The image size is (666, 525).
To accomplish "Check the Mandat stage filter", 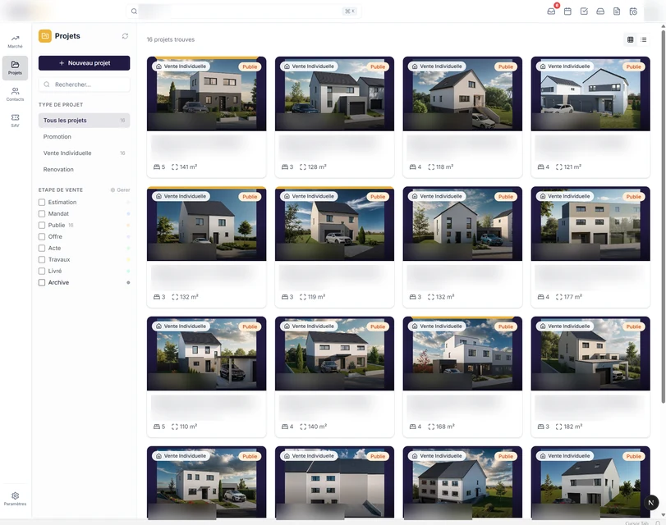I will (42, 214).
